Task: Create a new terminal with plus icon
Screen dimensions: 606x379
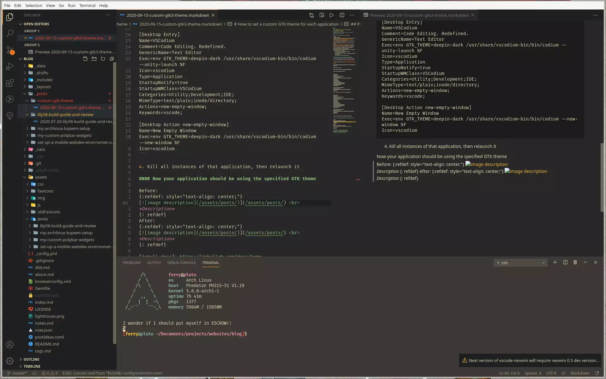Action: coord(555,262)
